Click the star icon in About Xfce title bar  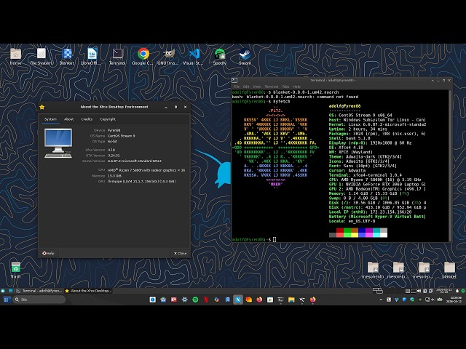(x=42, y=107)
